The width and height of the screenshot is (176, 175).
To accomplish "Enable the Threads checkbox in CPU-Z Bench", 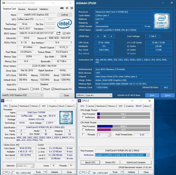I will [83, 134].
